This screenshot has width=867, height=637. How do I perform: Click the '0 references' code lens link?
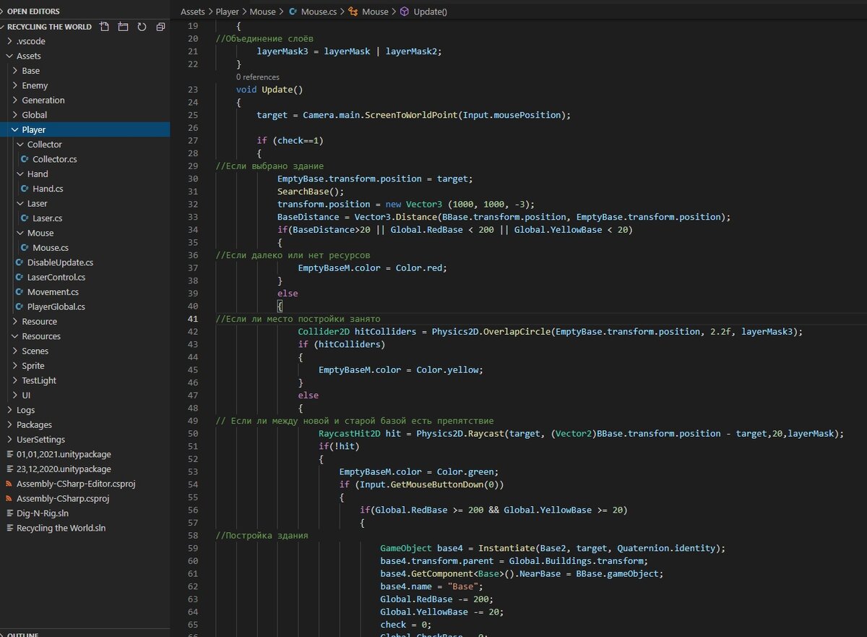coord(257,77)
